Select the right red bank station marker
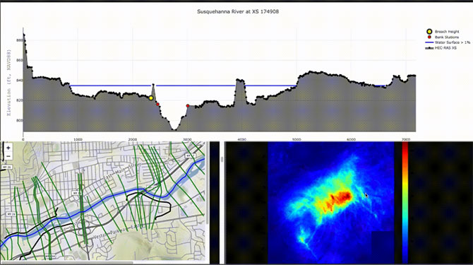Screen dimensions: 473x265 pos(188,106)
